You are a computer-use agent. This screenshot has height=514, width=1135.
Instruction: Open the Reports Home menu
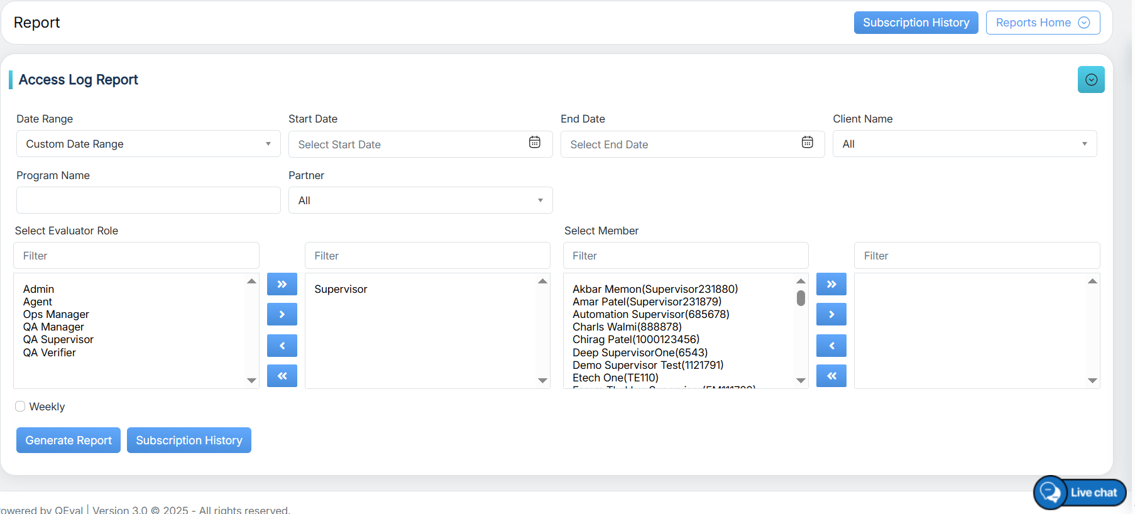pos(1042,23)
